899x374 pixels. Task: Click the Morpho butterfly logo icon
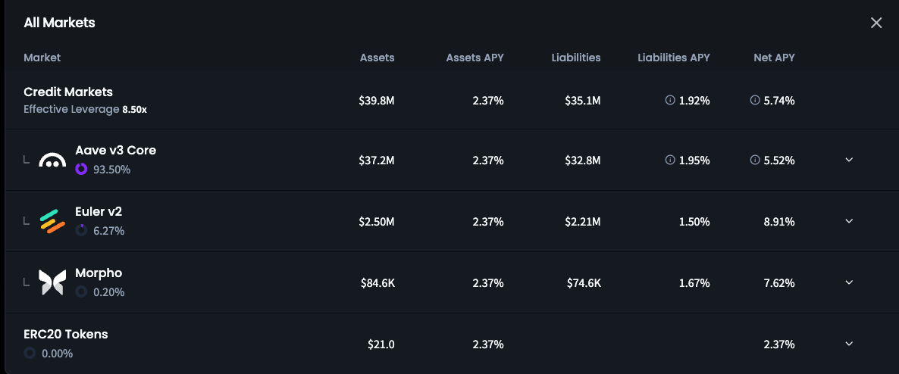(x=52, y=282)
